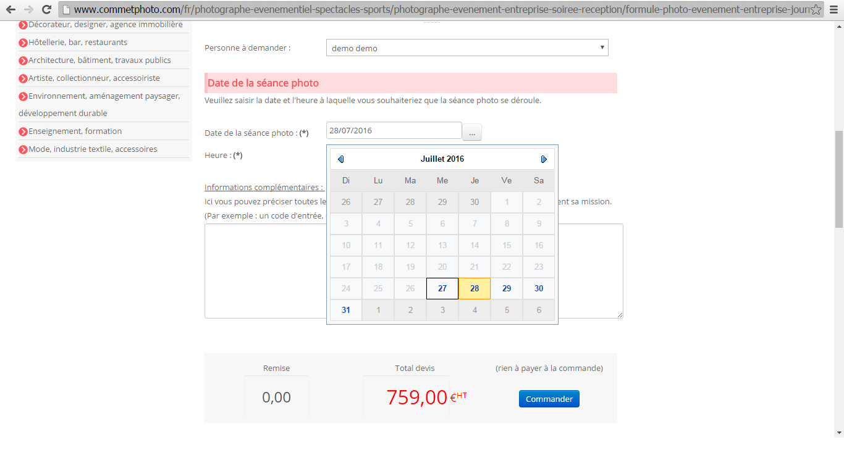This screenshot has height=450, width=844.
Task: Click the page vertical scrollbar thumb
Action: coord(839,179)
